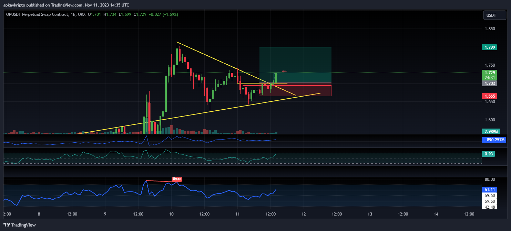Click the 61.11 RSI value label
This screenshot has height=231, width=511.
(x=489, y=189)
